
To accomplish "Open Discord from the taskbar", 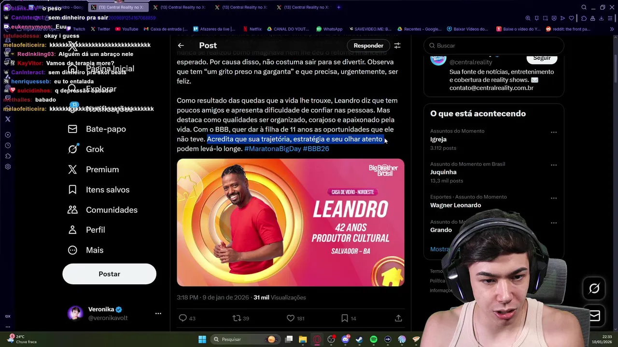I will (x=345, y=339).
